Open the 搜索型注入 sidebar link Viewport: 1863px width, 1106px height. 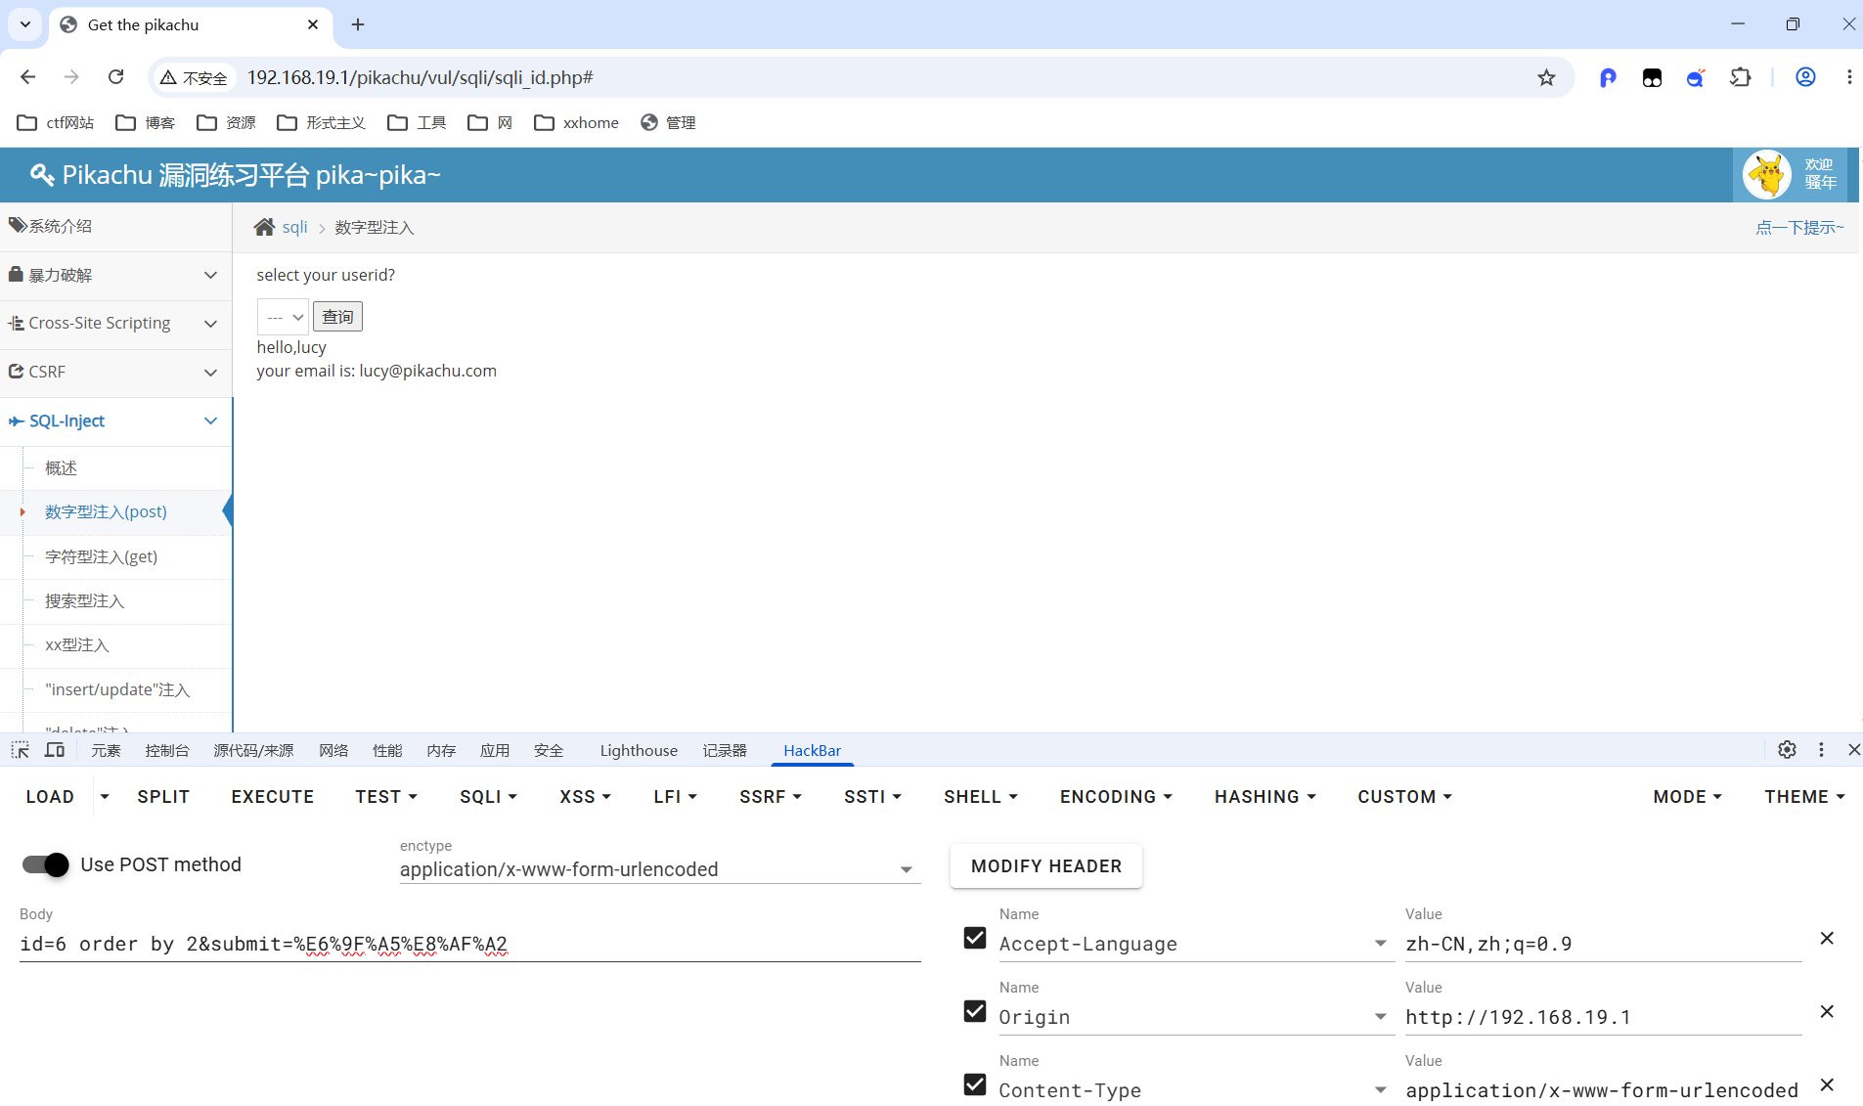pos(84,600)
